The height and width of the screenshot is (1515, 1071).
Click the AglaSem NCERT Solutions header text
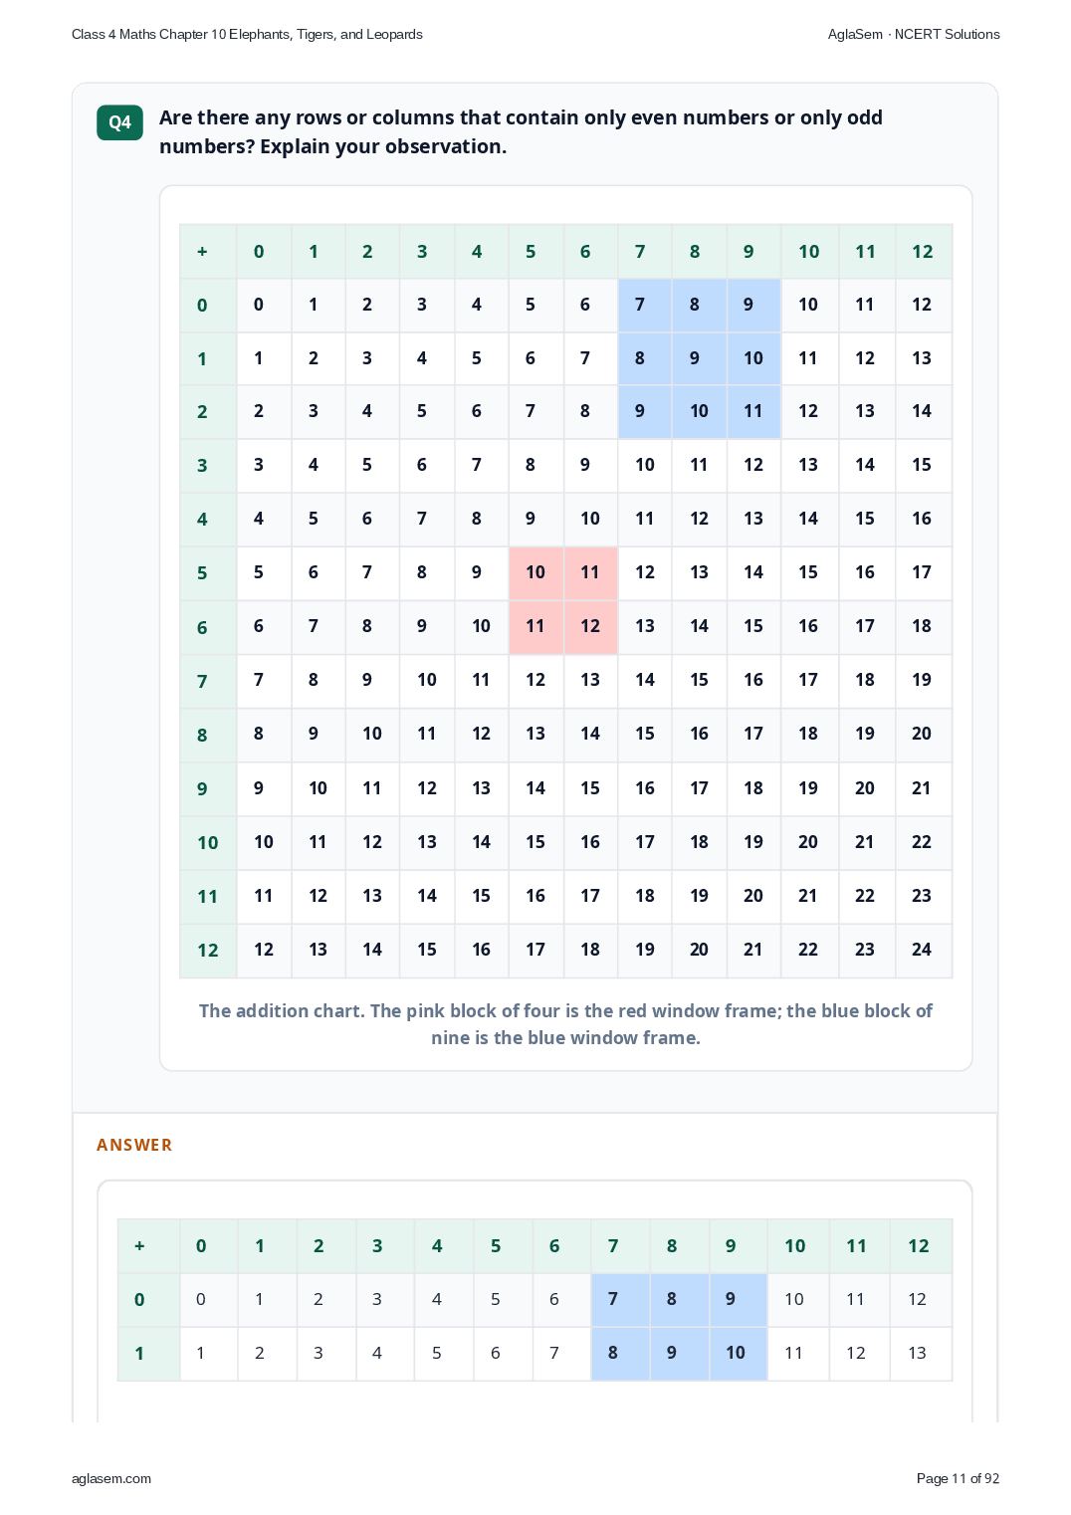pyautogui.click(x=914, y=34)
